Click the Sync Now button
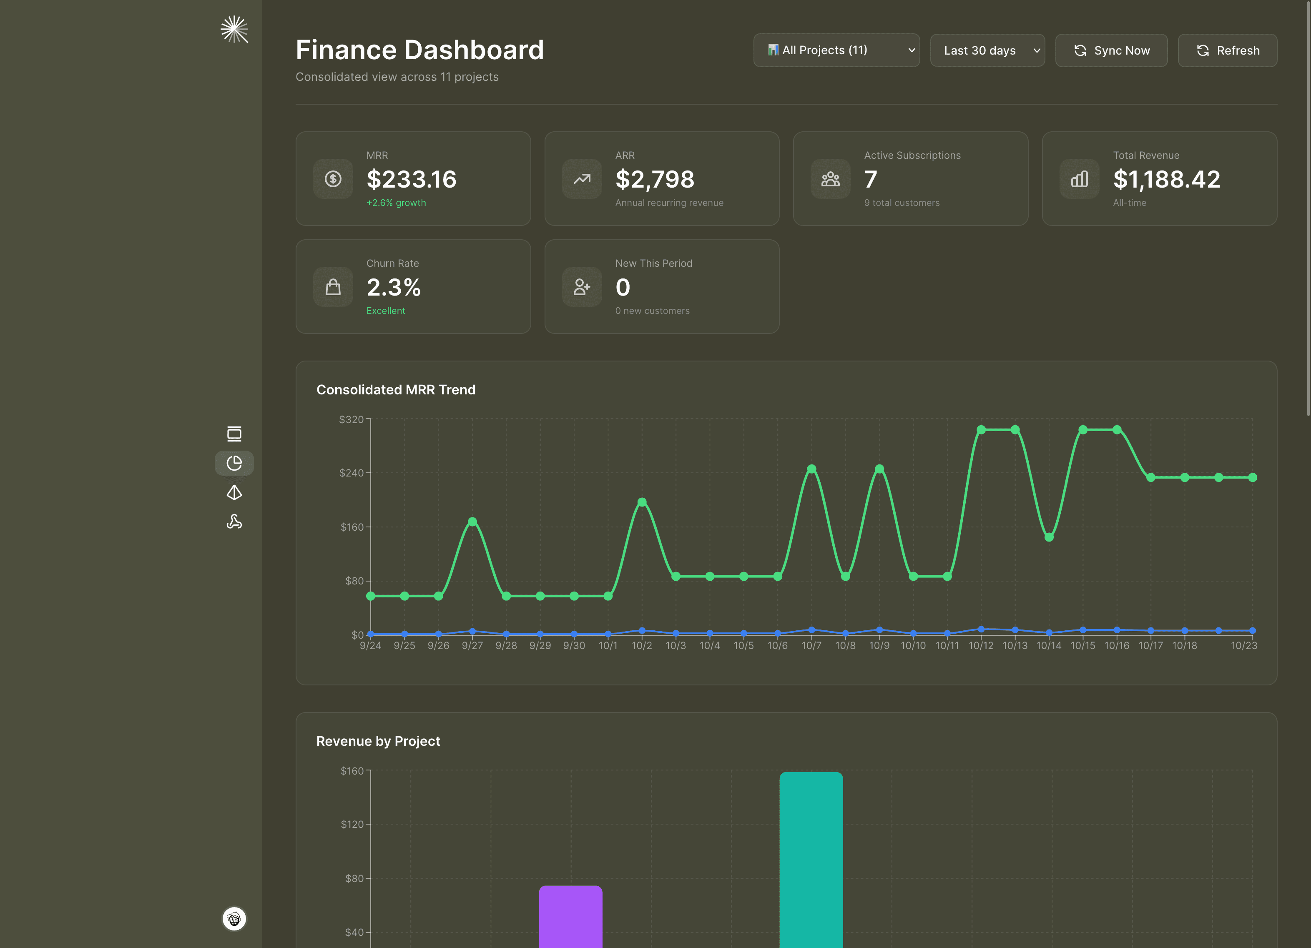The image size is (1311, 948). tap(1111, 50)
